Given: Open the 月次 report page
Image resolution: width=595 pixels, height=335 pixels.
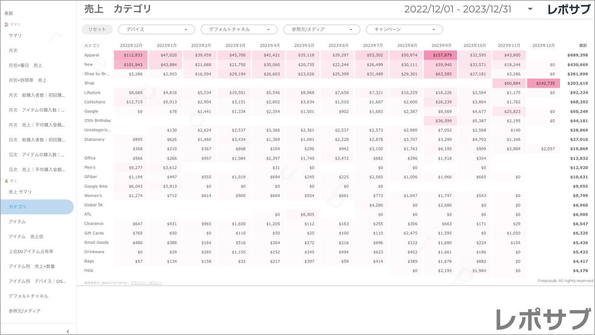Looking at the screenshot, I should (13, 51).
